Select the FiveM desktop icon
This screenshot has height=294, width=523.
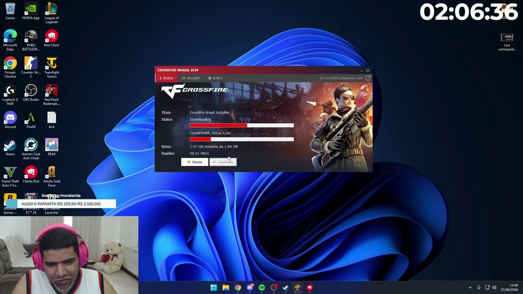(31, 120)
